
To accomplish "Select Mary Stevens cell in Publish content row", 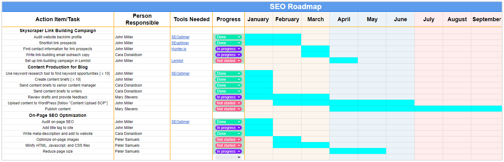I will coord(127,109).
